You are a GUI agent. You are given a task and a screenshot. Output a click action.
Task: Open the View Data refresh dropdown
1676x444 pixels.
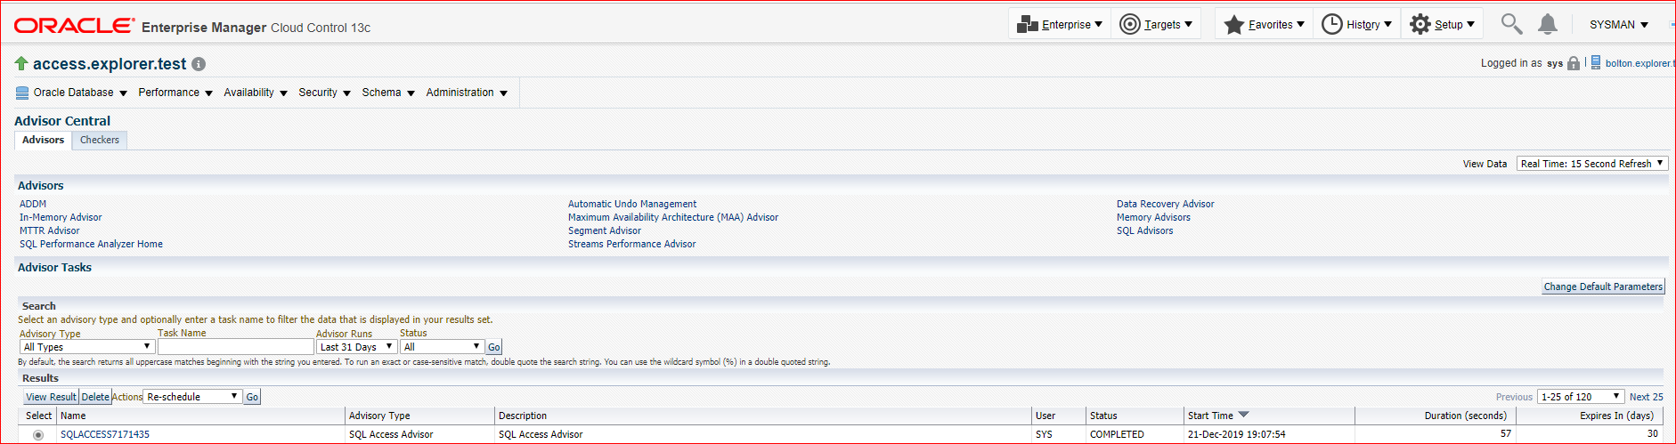[1592, 164]
